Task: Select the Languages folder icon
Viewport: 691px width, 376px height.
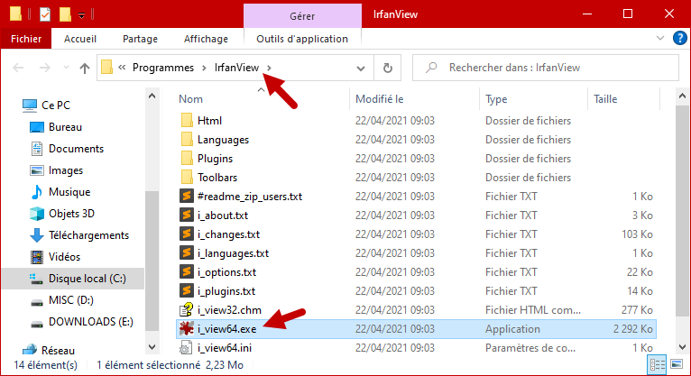Action: [187, 139]
